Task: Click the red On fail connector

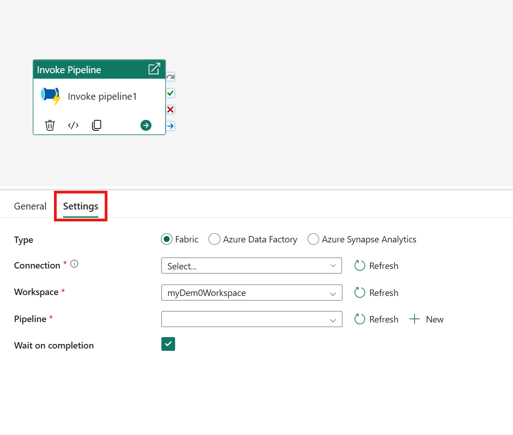Action: click(170, 110)
